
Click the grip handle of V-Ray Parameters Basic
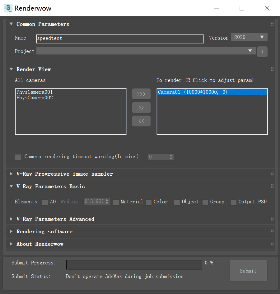click(272, 186)
